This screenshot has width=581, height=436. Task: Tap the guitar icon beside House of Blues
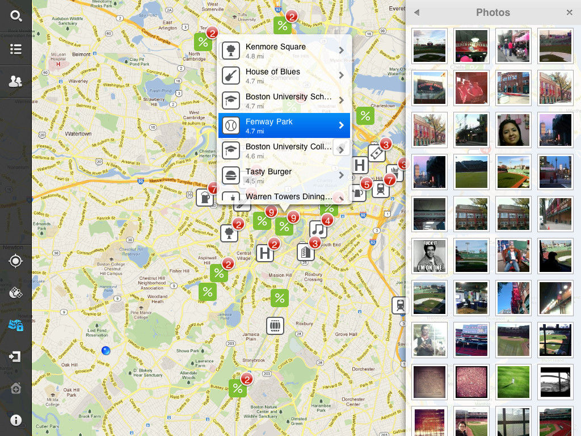(x=231, y=76)
